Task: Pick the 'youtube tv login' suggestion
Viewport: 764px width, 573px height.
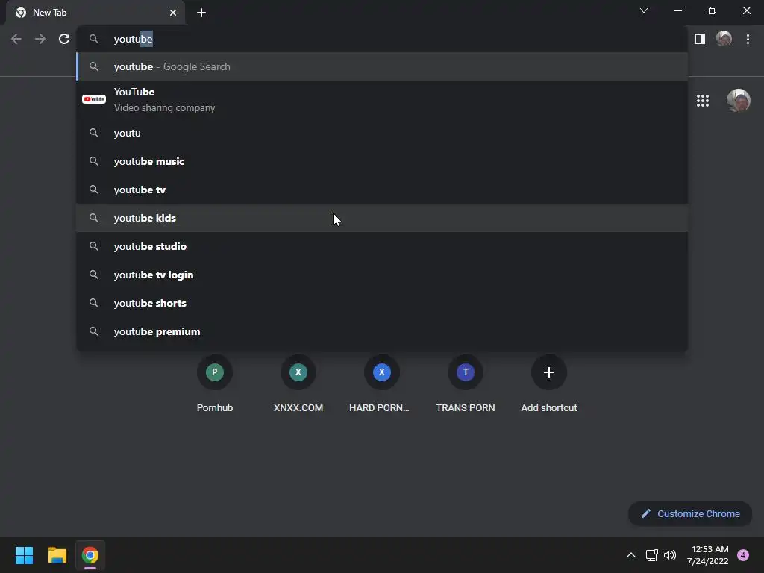Action: (x=382, y=275)
